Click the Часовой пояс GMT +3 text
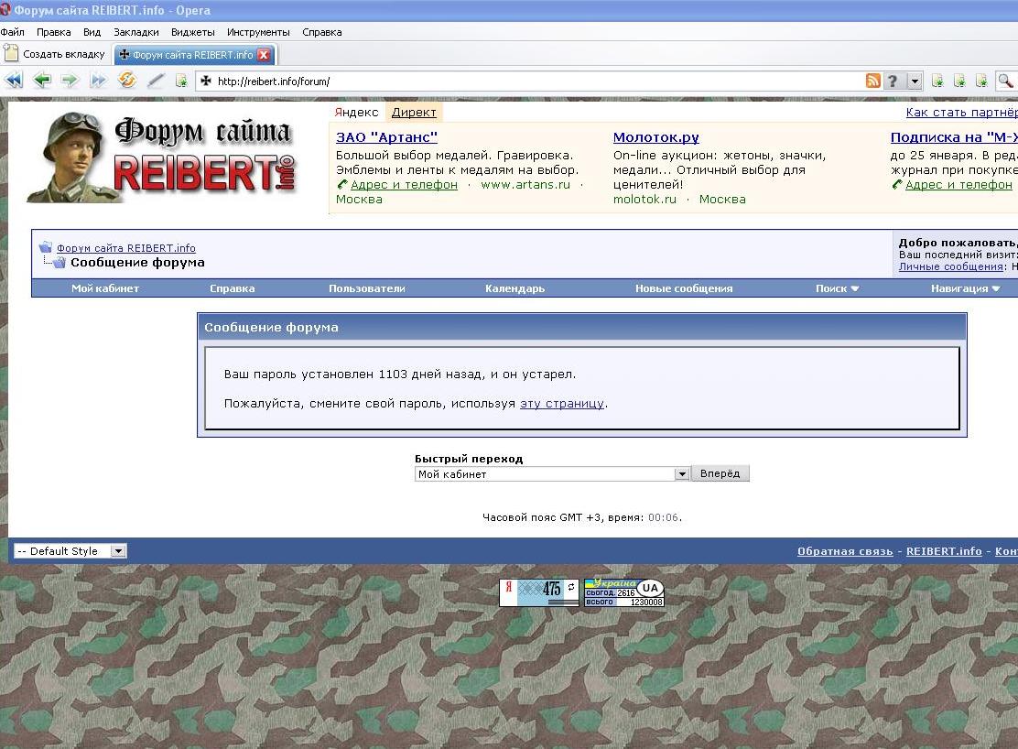The width and height of the screenshot is (1018, 749). click(x=581, y=517)
